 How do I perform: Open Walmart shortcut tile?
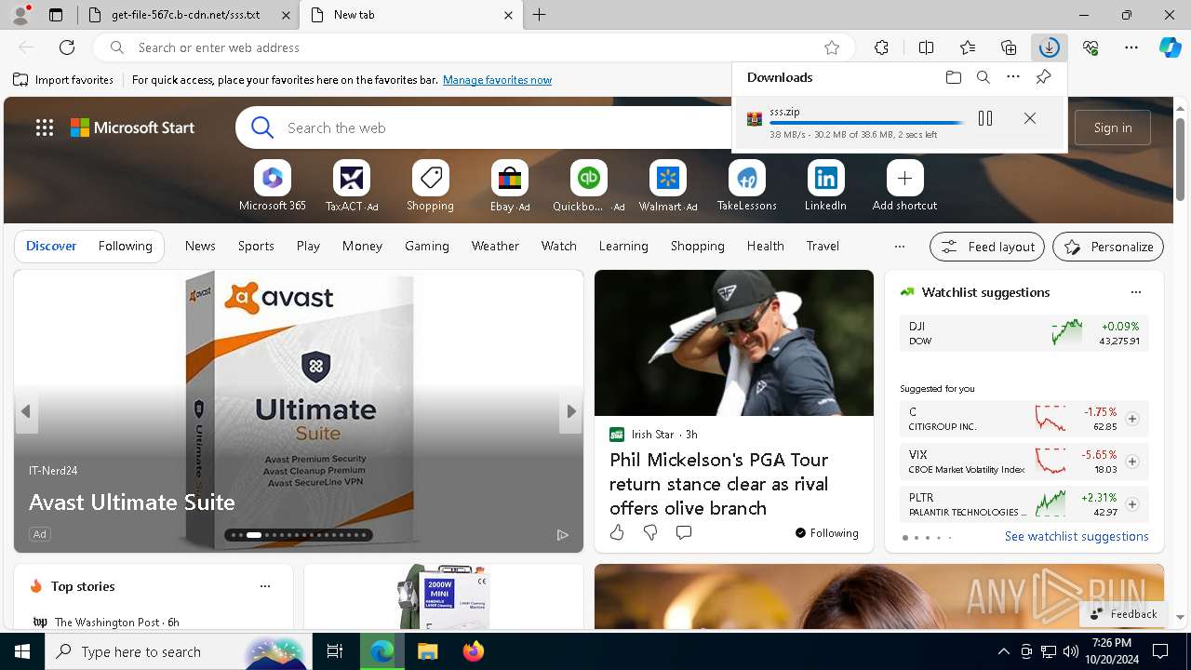click(x=667, y=186)
